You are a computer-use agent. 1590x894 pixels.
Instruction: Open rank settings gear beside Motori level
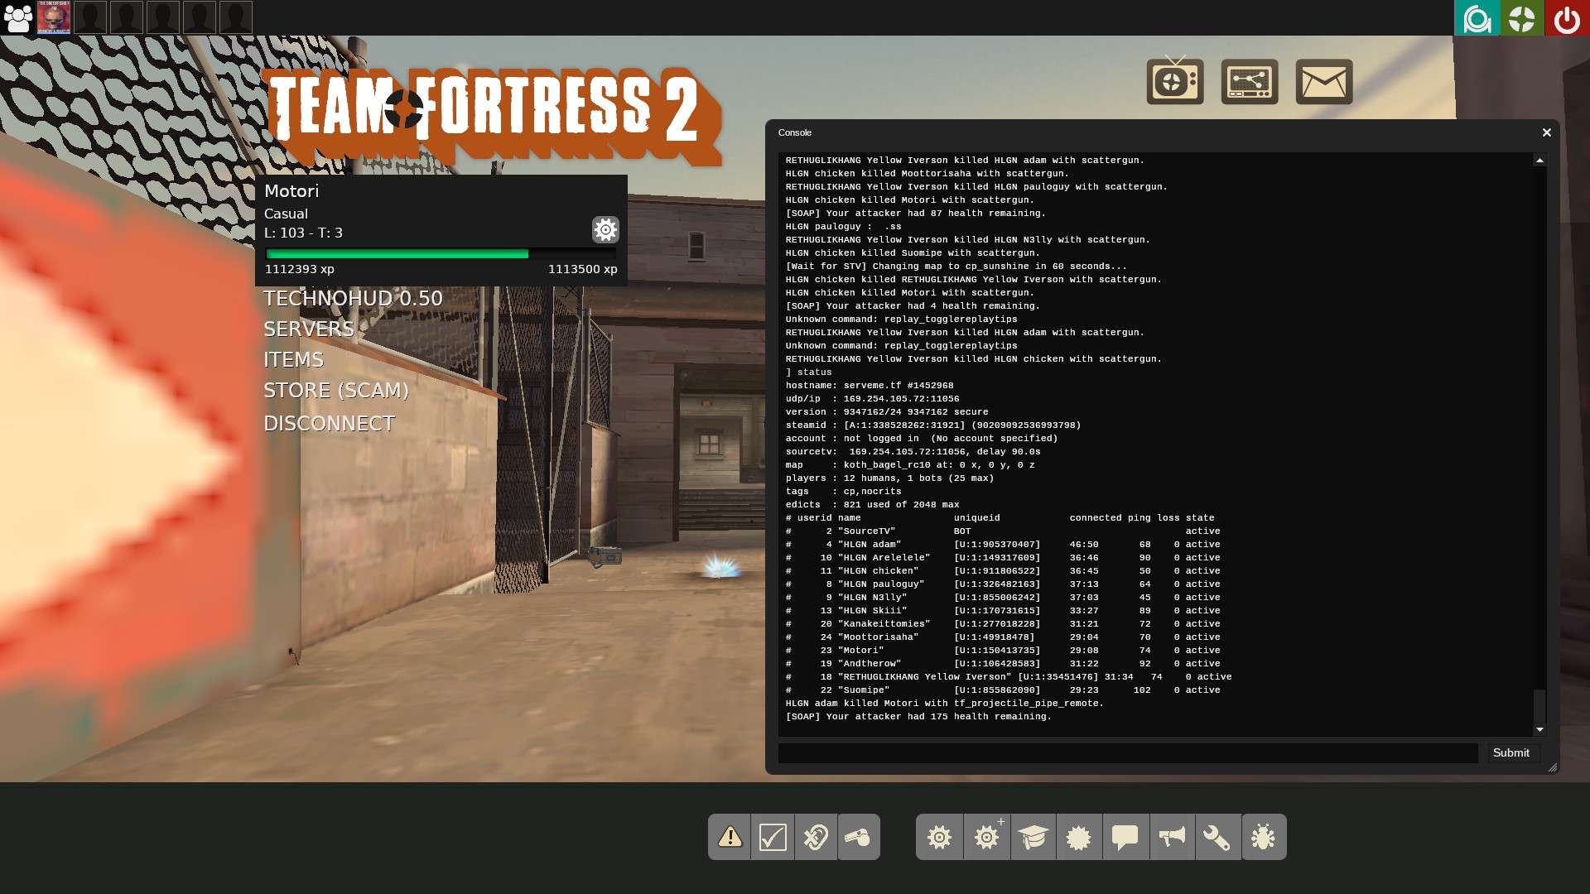[x=605, y=229]
